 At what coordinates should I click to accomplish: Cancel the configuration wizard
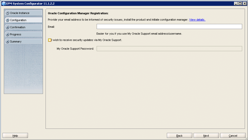pos(233,136)
